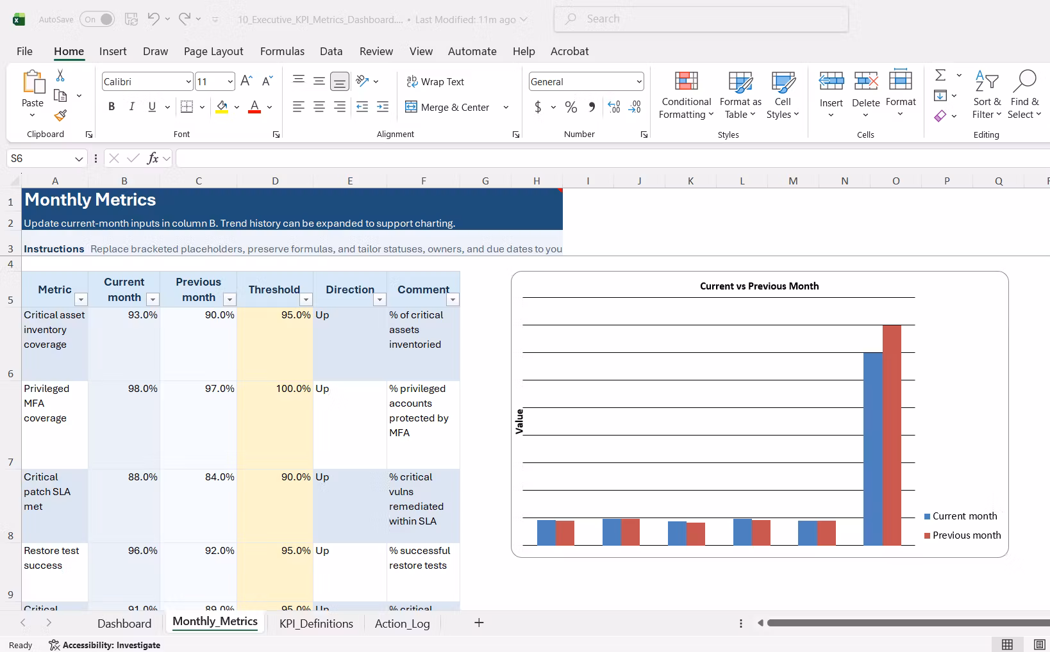Switch to the Dashboard sheet

(124, 623)
